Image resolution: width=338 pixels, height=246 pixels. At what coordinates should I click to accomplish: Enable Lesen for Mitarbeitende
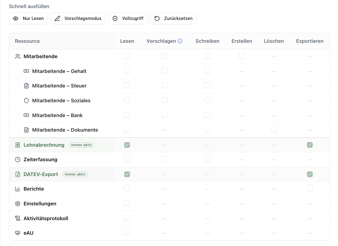click(127, 56)
